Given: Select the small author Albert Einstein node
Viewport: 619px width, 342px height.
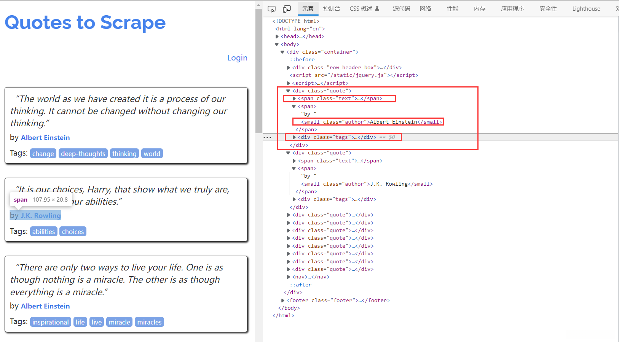Looking at the screenshot, I should [x=372, y=122].
